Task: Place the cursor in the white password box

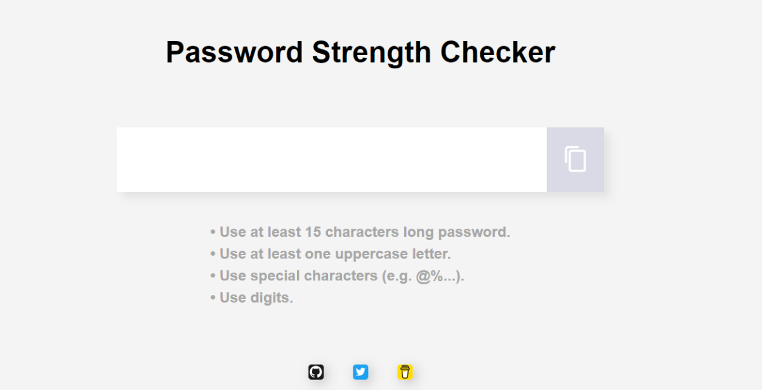Action: pos(332,160)
